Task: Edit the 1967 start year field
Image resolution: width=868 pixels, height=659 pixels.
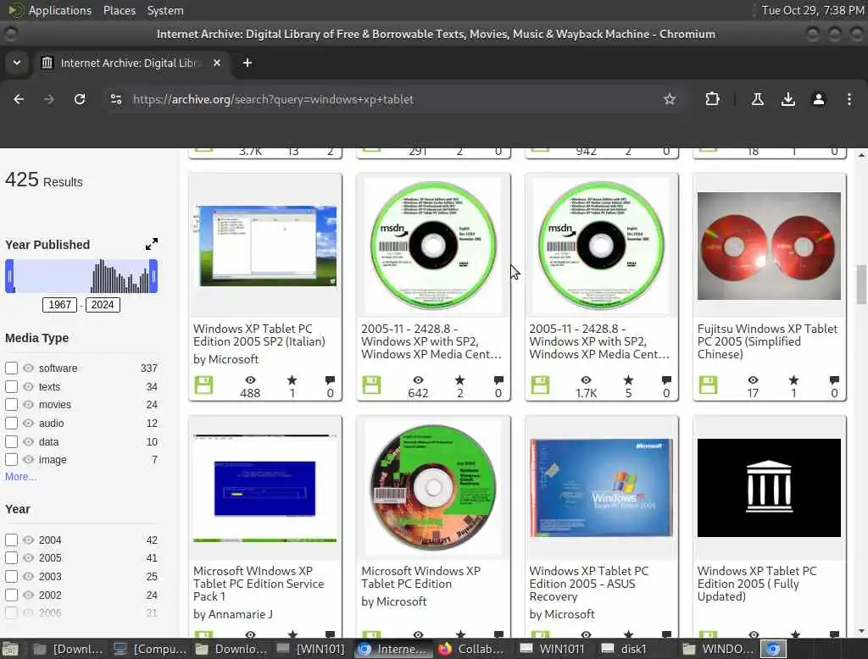Action: 60,304
